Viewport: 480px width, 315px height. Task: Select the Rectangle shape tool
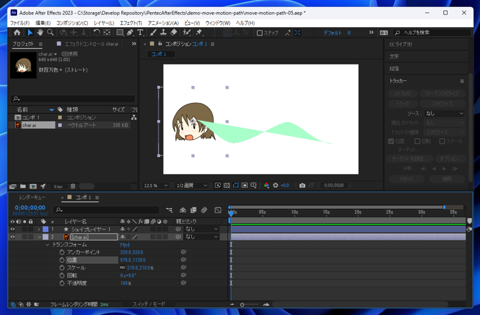pos(119,33)
